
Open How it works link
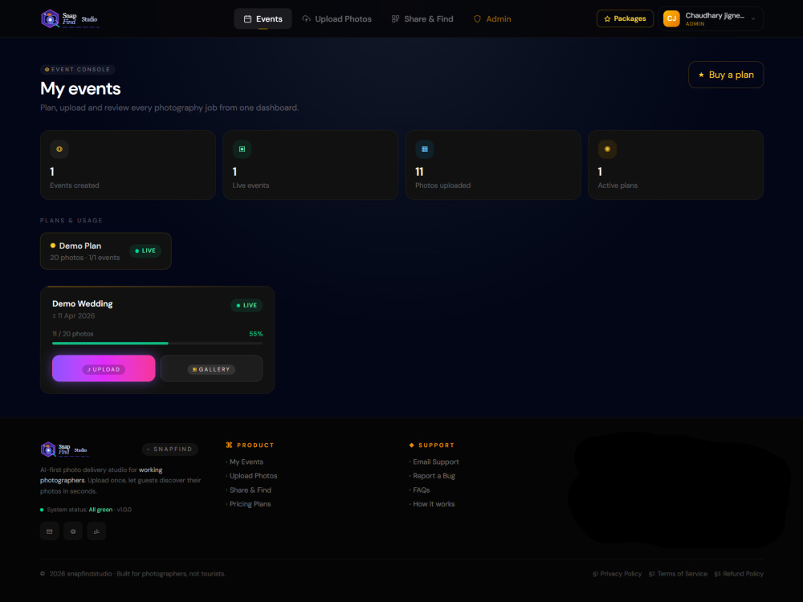click(434, 504)
